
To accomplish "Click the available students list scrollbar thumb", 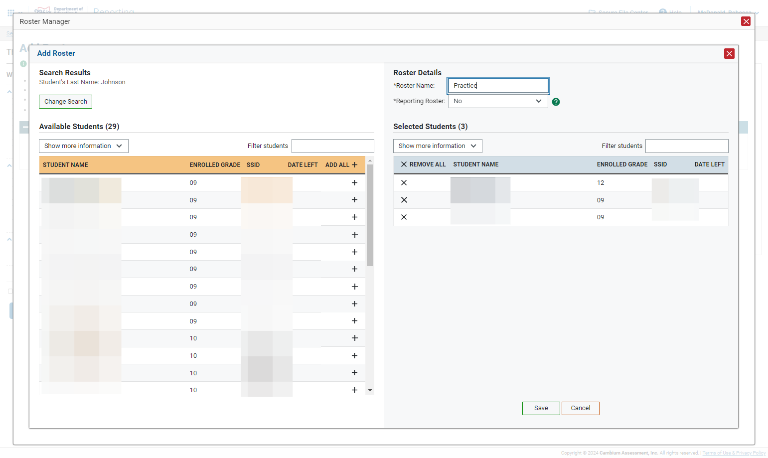I will point(370,215).
